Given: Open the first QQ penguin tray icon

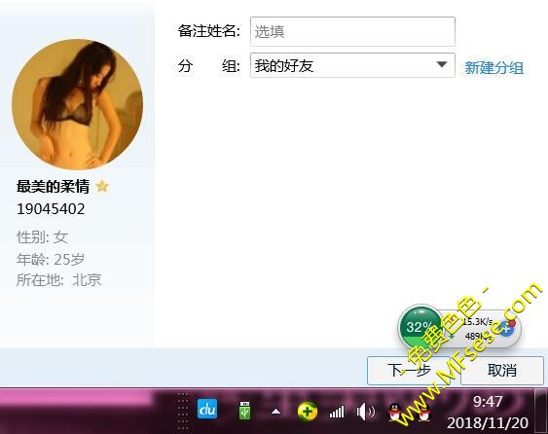Looking at the screenshot, I should click(396, 412).
